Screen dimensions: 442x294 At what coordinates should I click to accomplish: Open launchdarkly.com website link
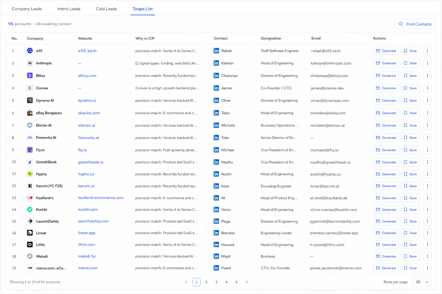click(93, 221)
